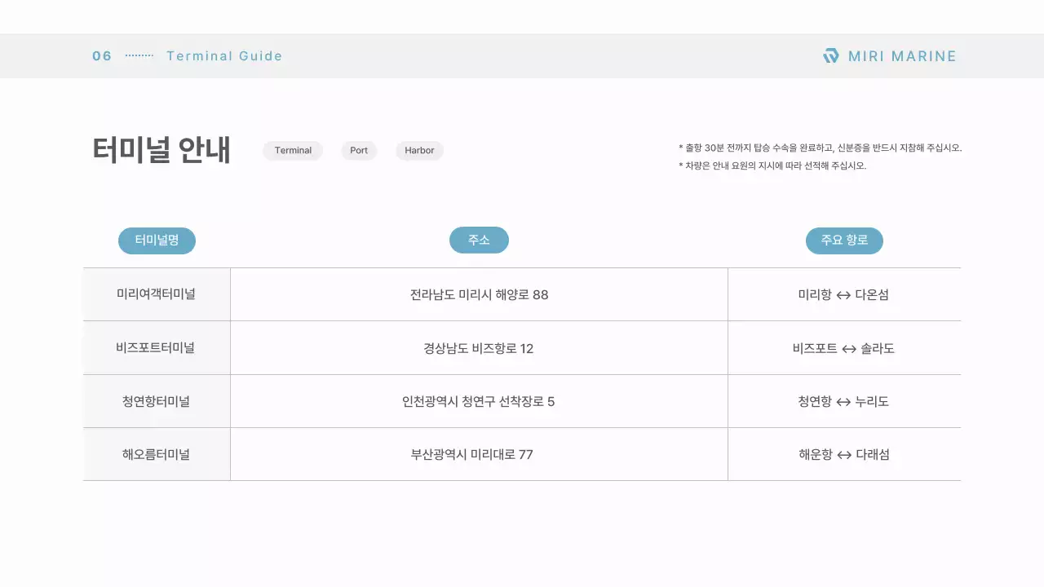Screen dimensions: 1044x587
Task: Click the dotted divider icon after 06
Action: [139, 55]
